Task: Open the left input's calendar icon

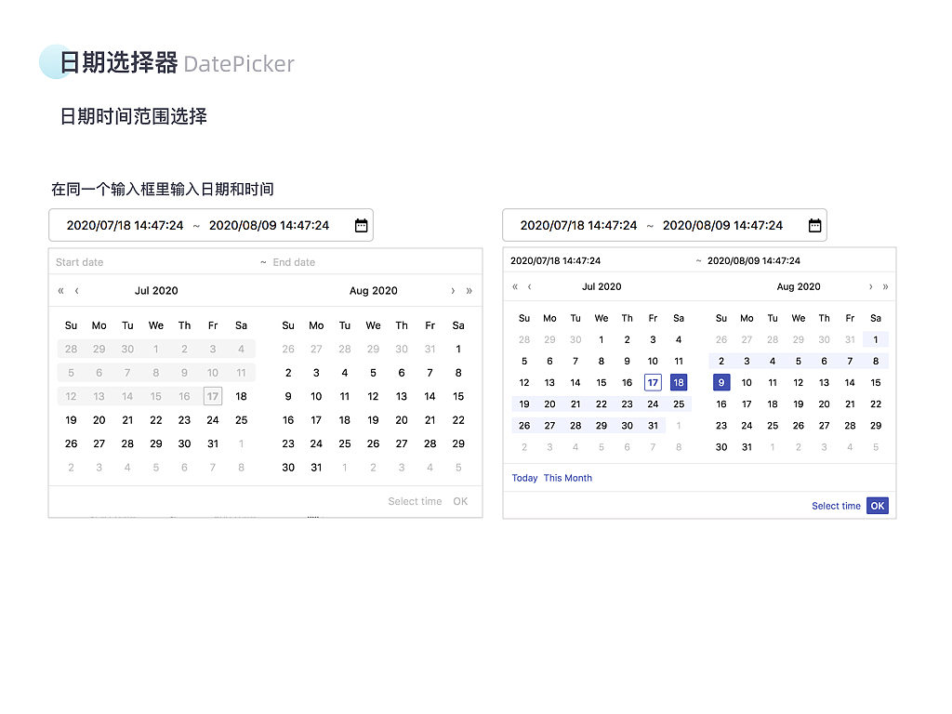Action: point(362,224)
